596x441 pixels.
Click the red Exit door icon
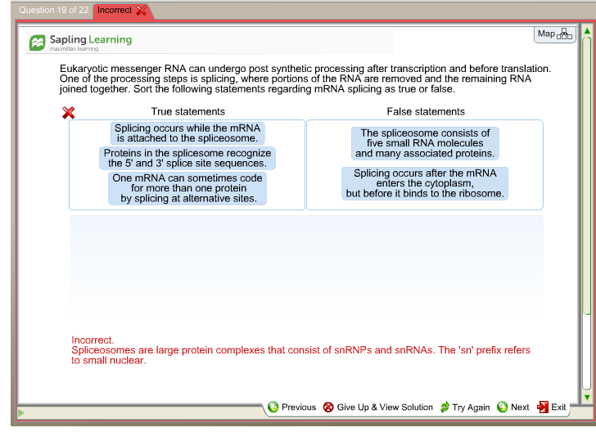click(543, 407)
